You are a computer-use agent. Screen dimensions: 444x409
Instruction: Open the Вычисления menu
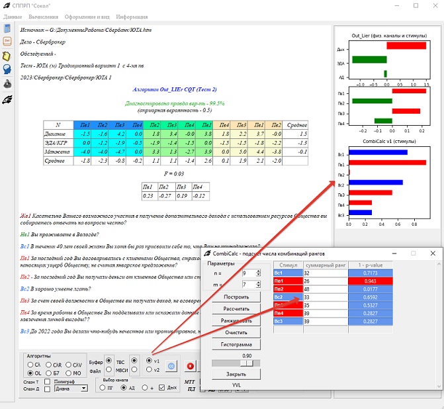(x=43, y=17)
